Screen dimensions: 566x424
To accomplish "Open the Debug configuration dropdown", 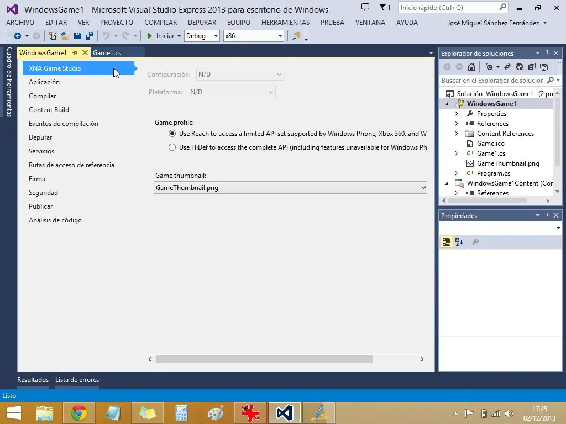I will 202,36.
